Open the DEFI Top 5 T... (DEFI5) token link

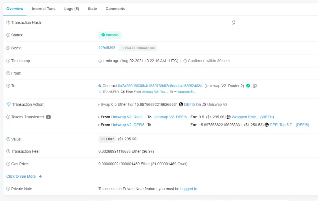289,125
